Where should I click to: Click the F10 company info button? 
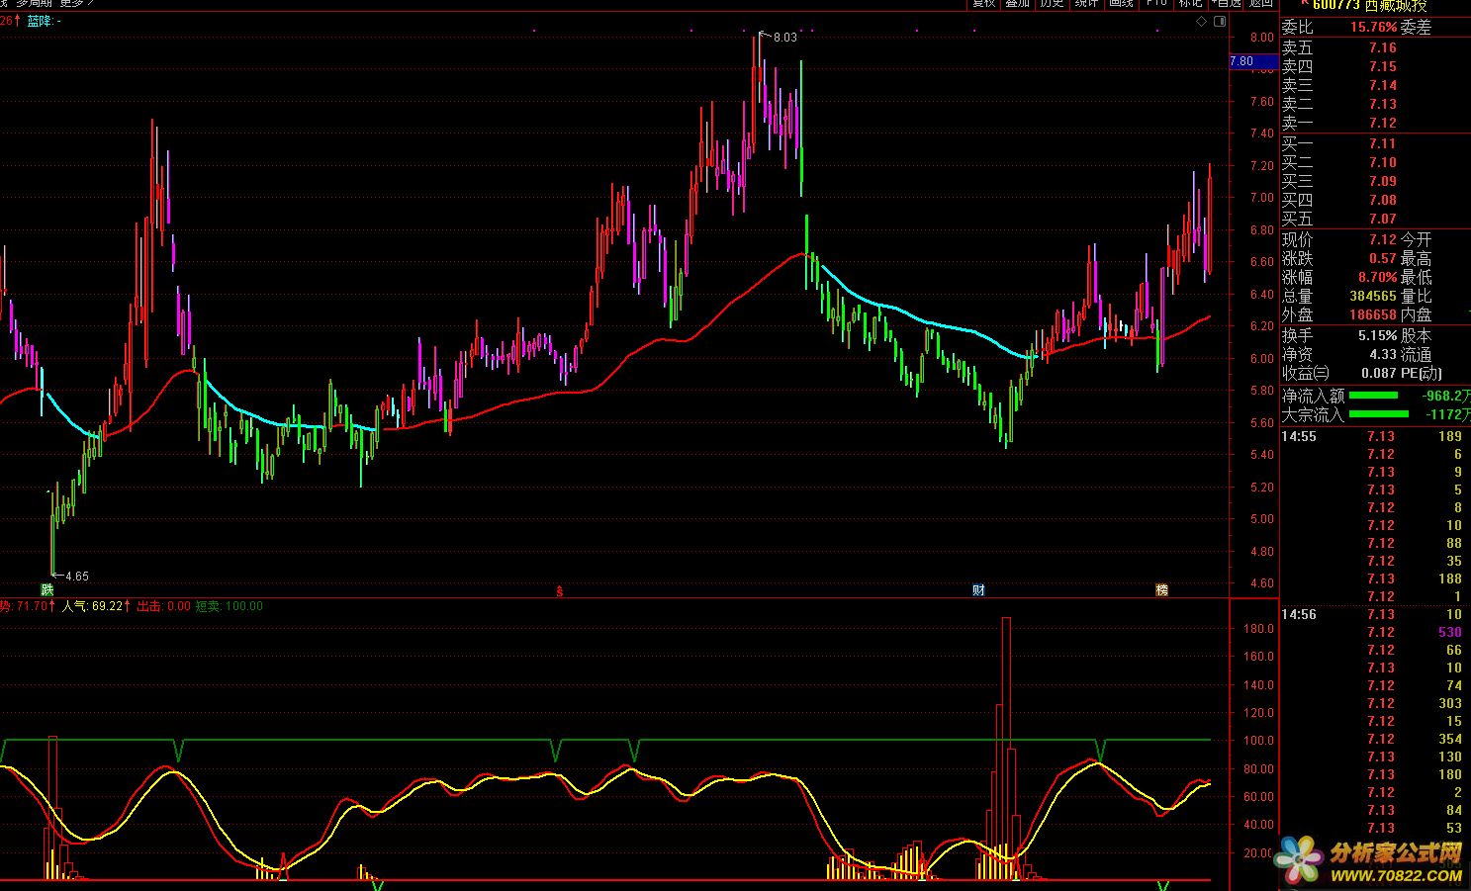tap(1155, 4)
